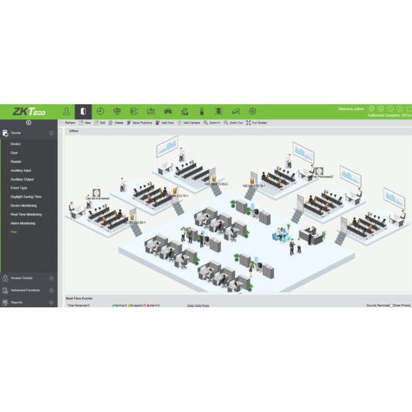Select the Office map tree node
The height and width of the screenshot is (412, 412).
pos(73,131)
